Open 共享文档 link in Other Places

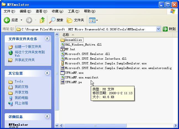[x=21, y=92]
